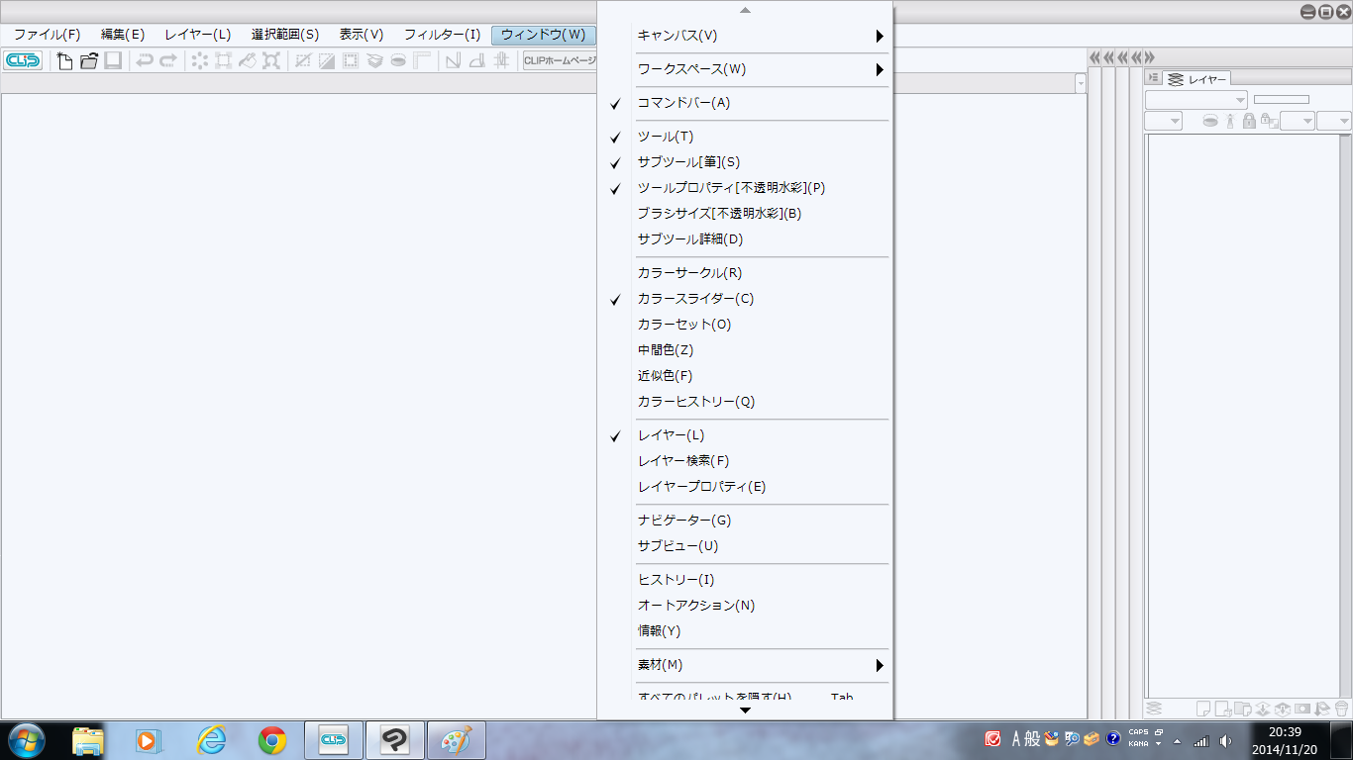
Task: Click the Open file folder icon
Action: (89, 60)
